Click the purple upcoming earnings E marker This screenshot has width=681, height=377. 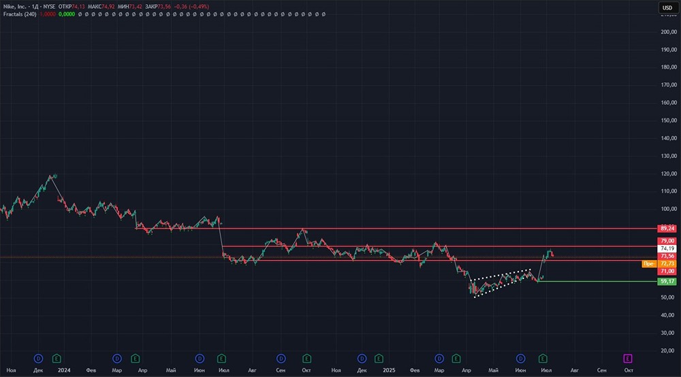click(x=628, y=357)
